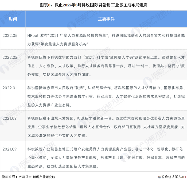Click the line starting '科锐国际联手山东人才集团'
This screenshot has width=187, height=182.
(106, 118)
